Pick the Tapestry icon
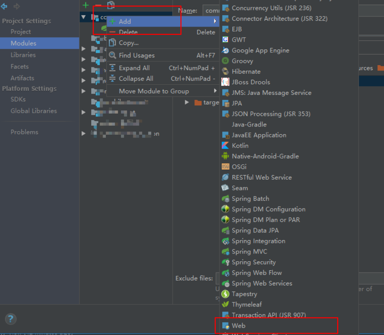 coord(225,294)
